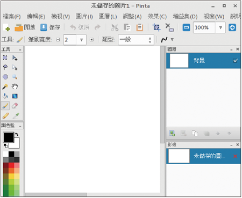
Task: Open the brush width dropdown arrow
Action: click(81, 40)
